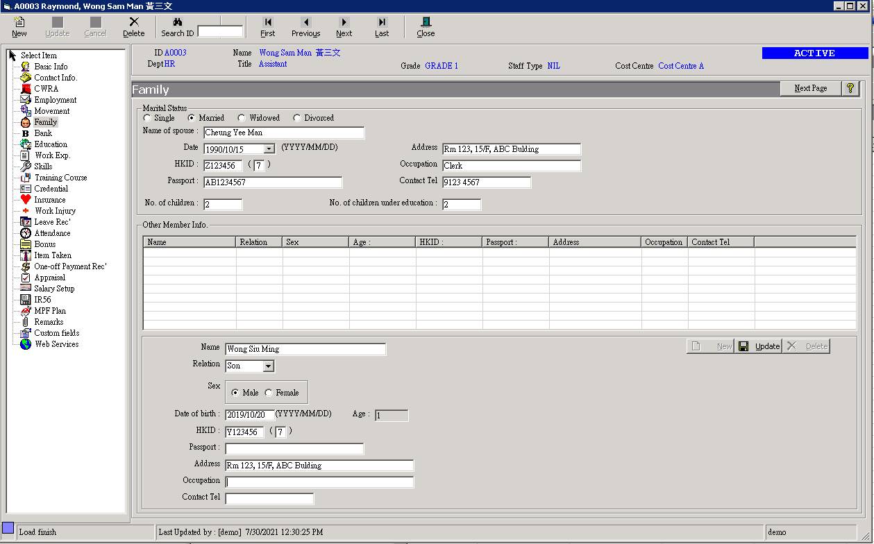The image size is (874, 544).
Task: Select Male sex option
Action: (235, 393)
